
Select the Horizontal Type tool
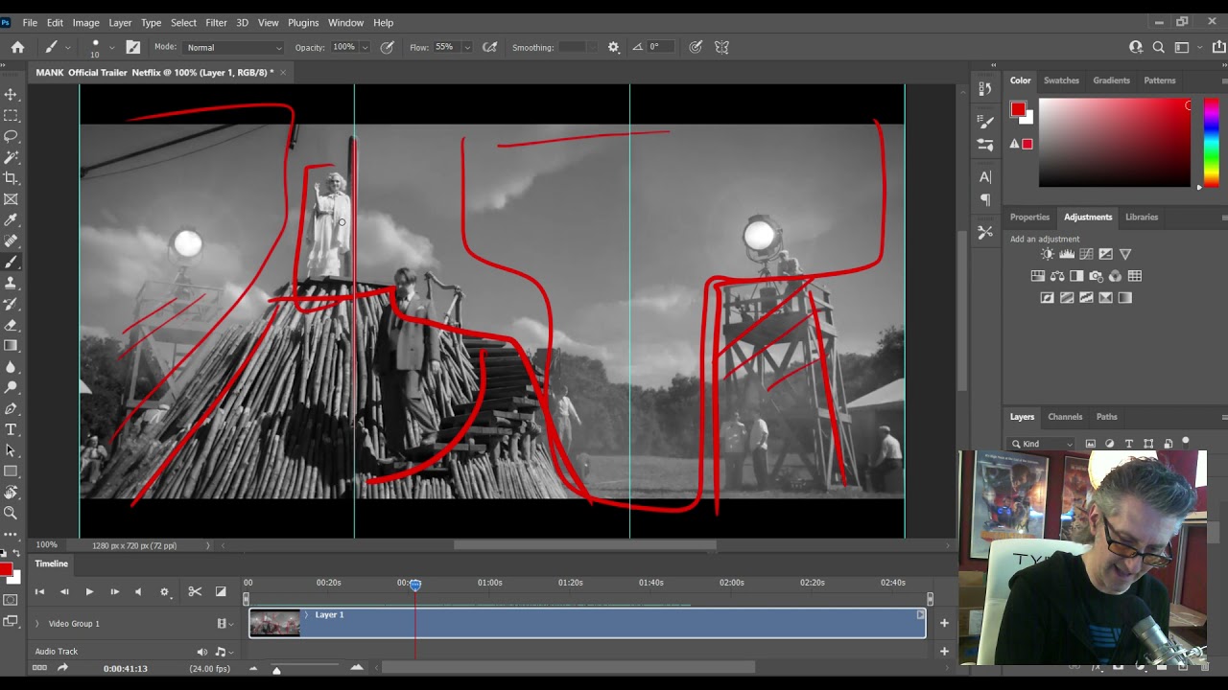[x=11, y=429]
